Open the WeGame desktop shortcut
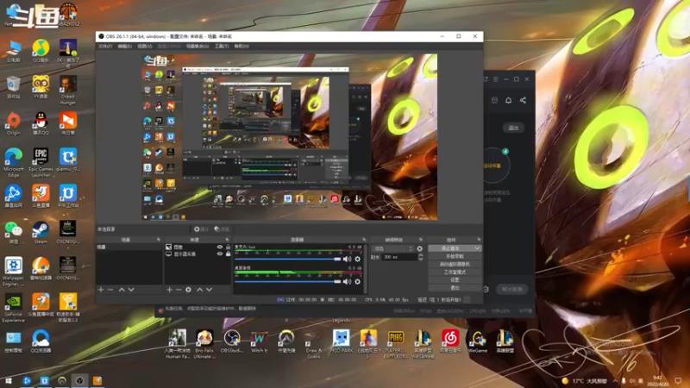The width and height of the screenshot is (690, 388). click(x=478, y=341)
